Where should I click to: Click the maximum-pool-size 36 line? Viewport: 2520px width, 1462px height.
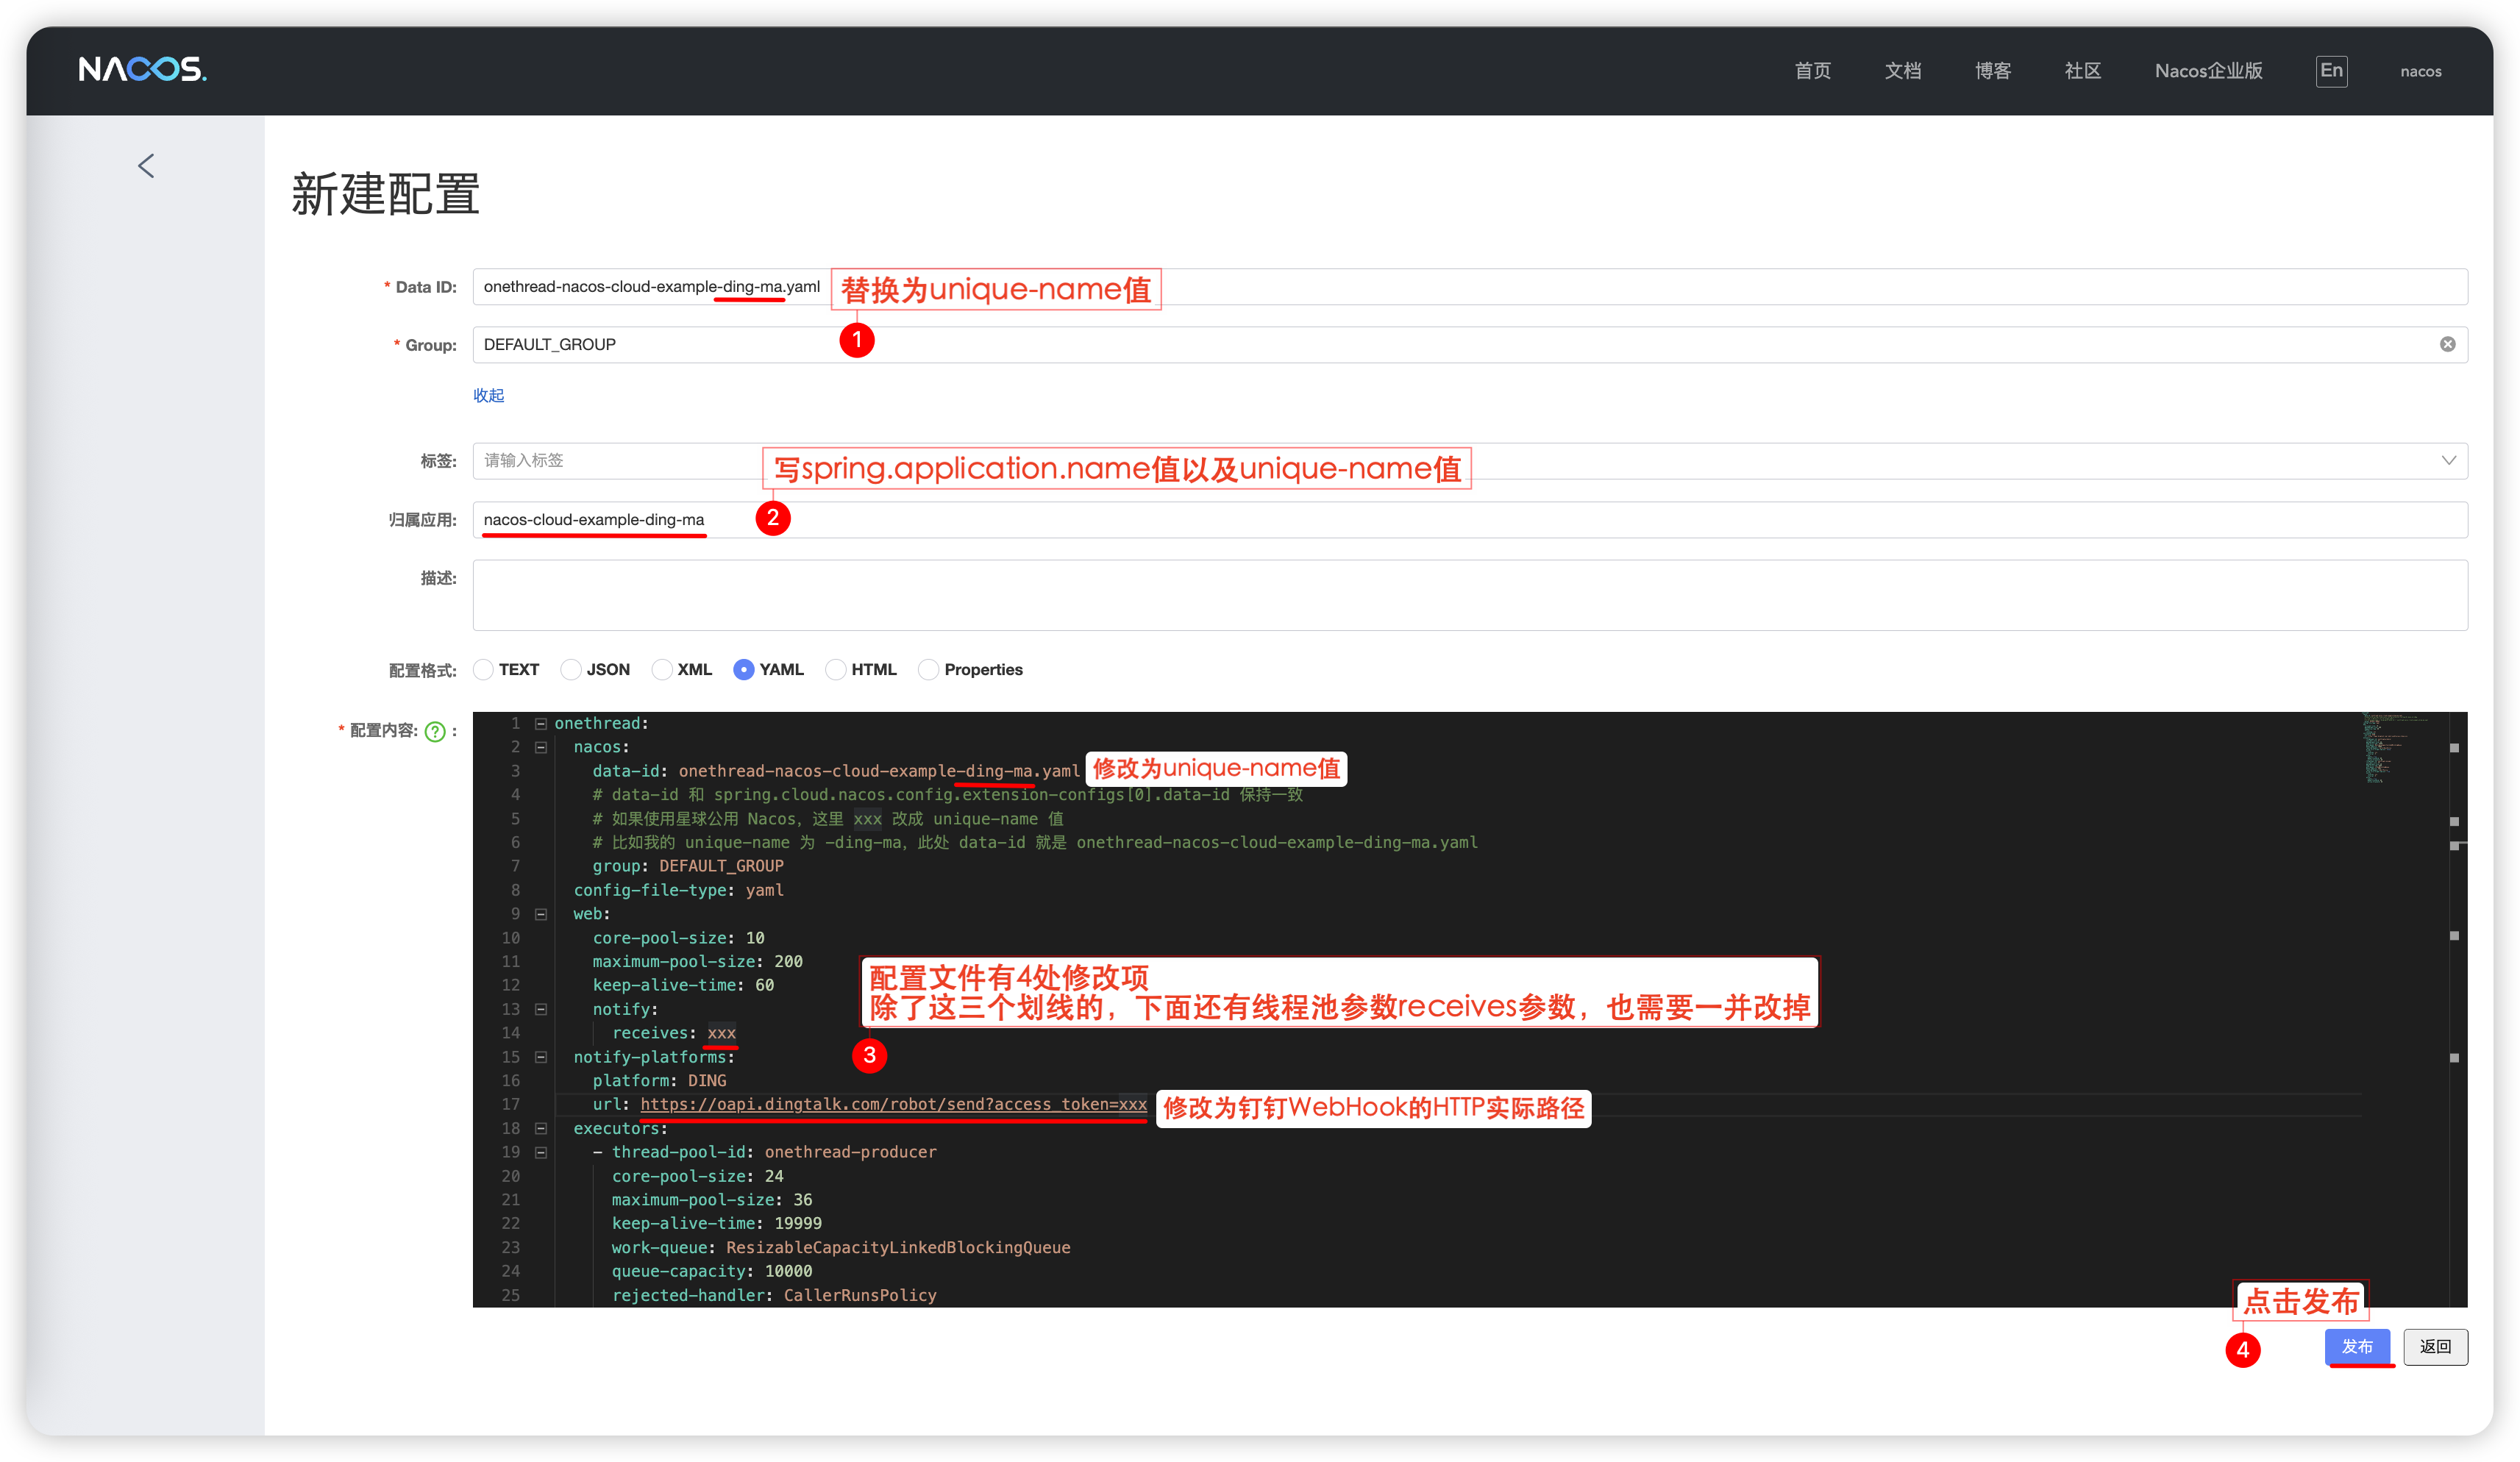pyautogui.click(x=712, y=1200)
